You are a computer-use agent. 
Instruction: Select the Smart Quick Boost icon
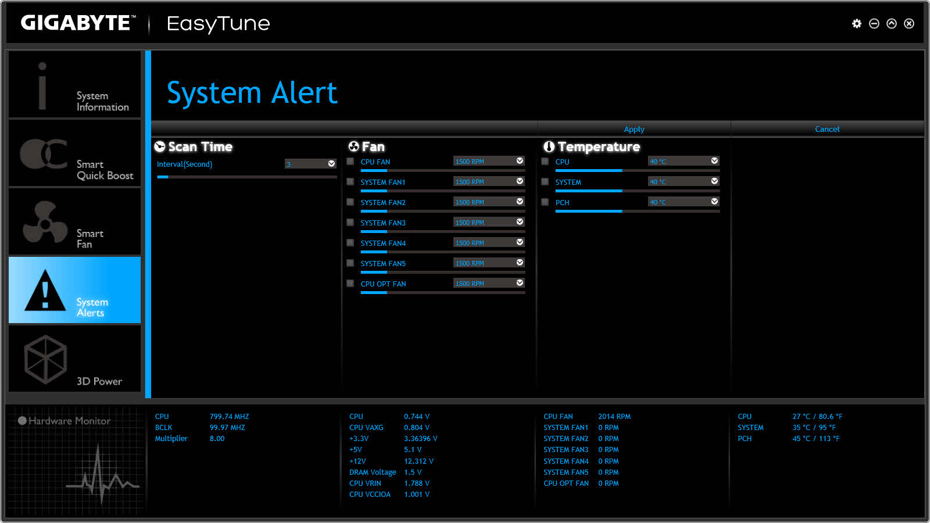tap(44, 153)
